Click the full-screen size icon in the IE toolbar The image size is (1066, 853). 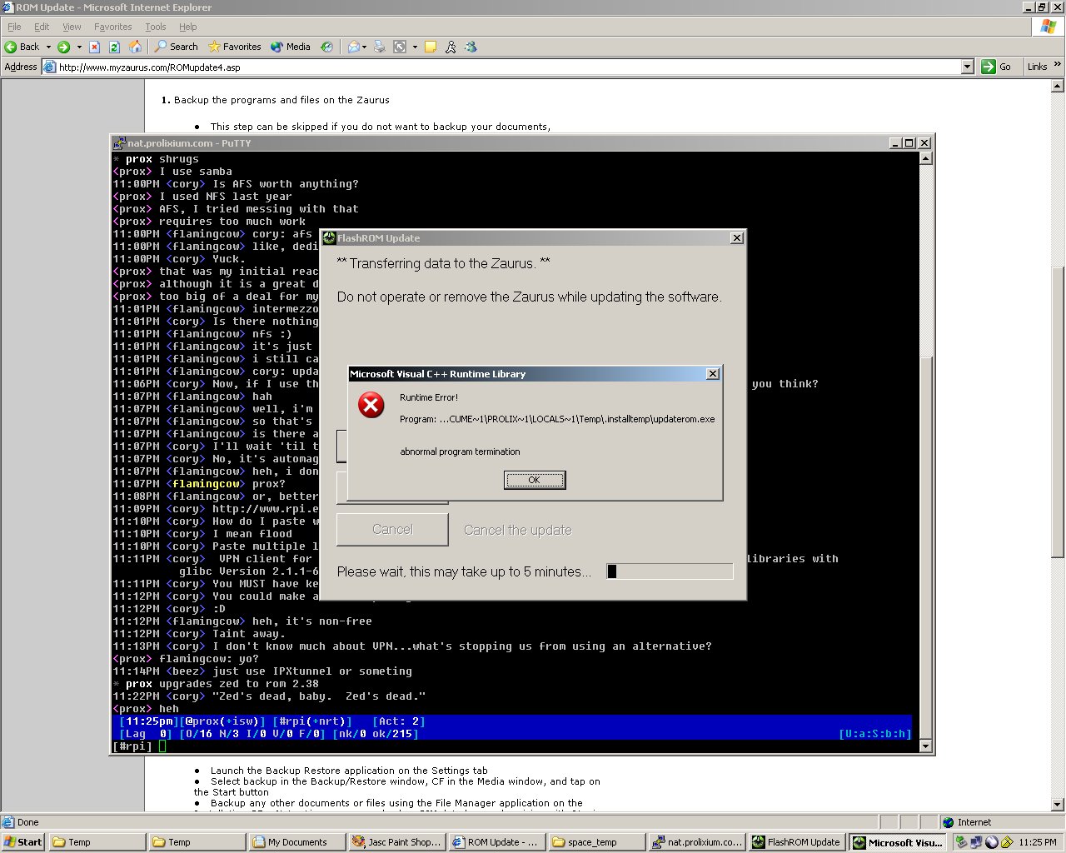click(x=400, y=47)
